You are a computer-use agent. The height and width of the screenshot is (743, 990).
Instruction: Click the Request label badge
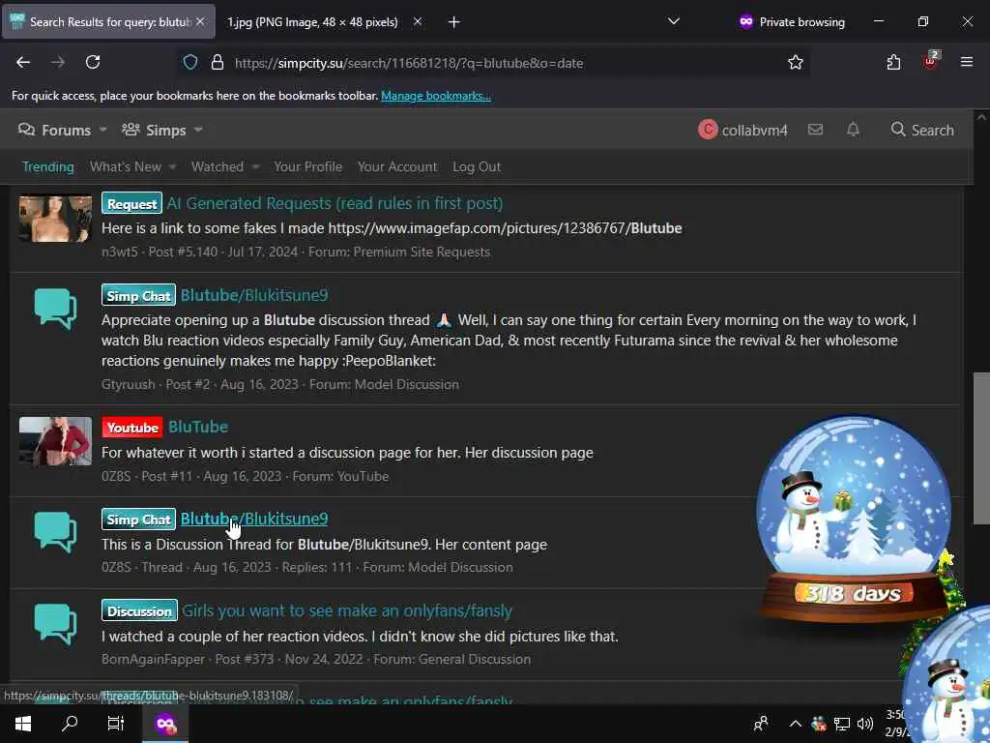[131, 203]
